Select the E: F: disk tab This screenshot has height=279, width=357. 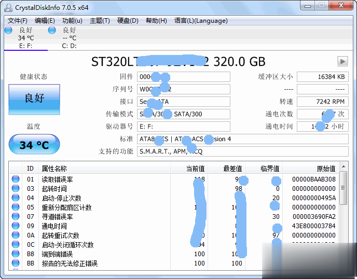(x=26, y=38)
